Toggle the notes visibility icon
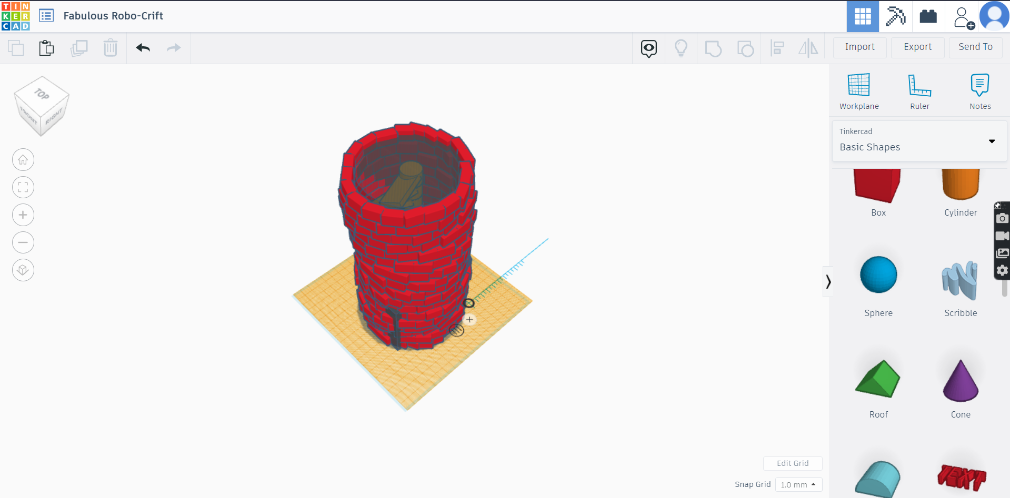Image resolution: width=1010 pixels, height=498 pixels. [649, 48]
